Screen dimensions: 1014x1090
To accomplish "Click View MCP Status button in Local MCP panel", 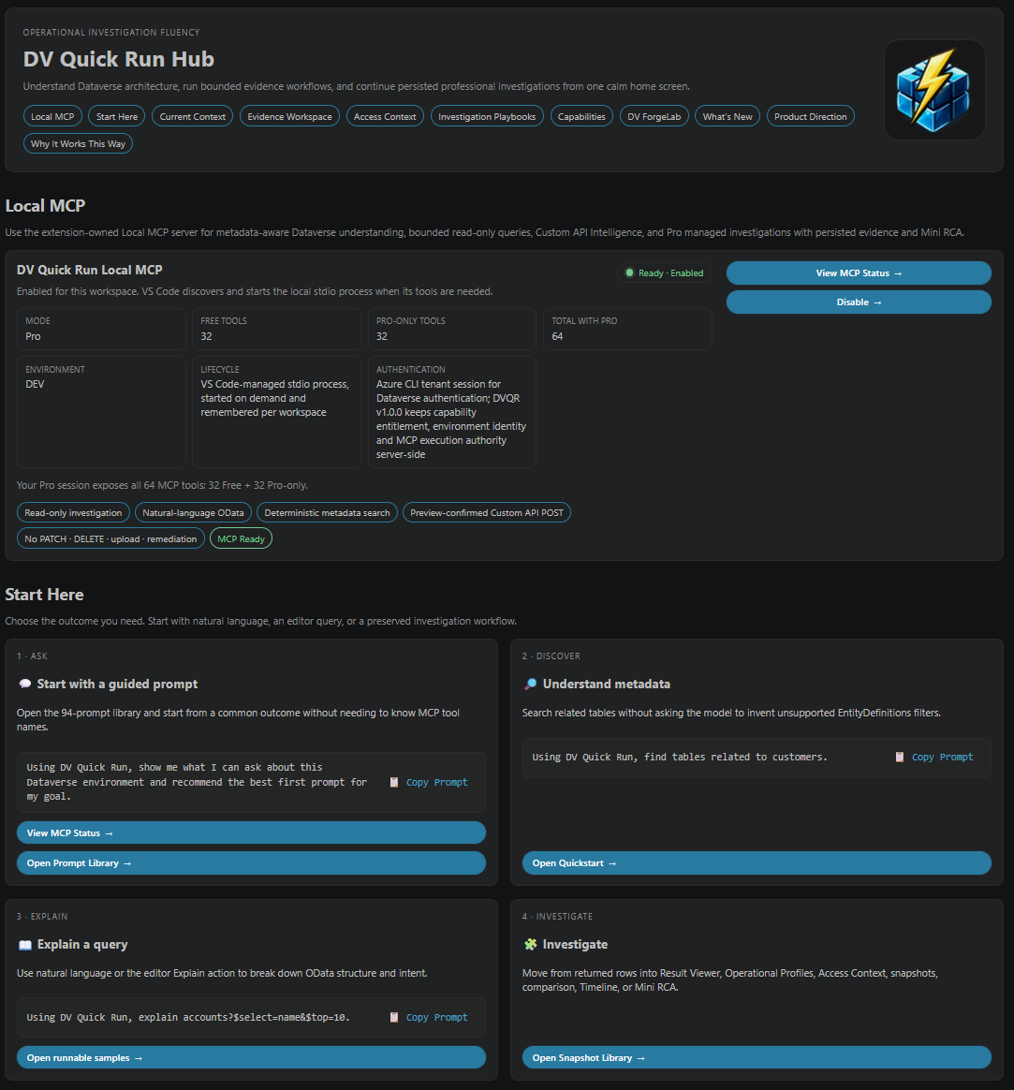I will 859,273.
